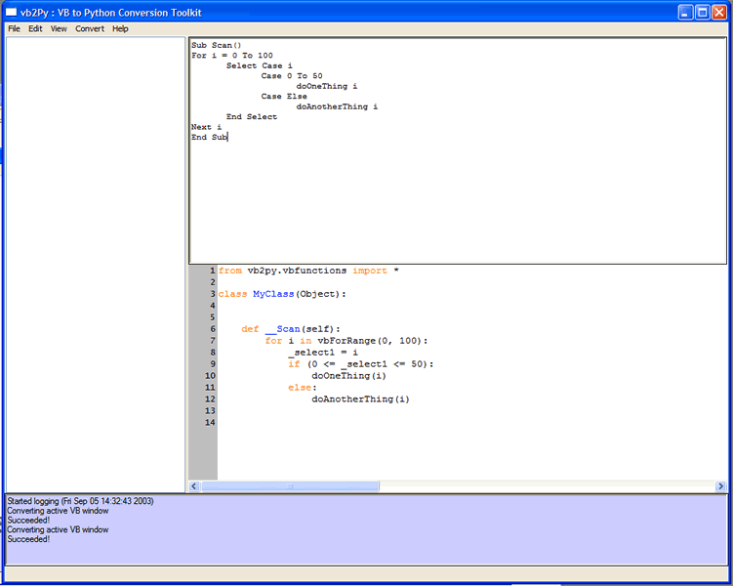Click the 'doOneThing(i)' Python line

(x=348, y=376)
